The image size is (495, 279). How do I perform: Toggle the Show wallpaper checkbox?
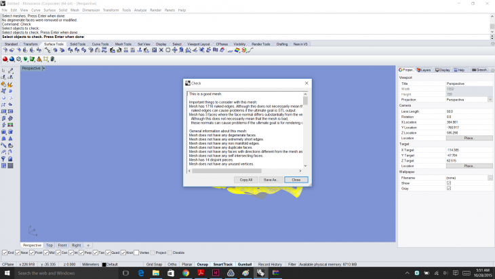449,183
